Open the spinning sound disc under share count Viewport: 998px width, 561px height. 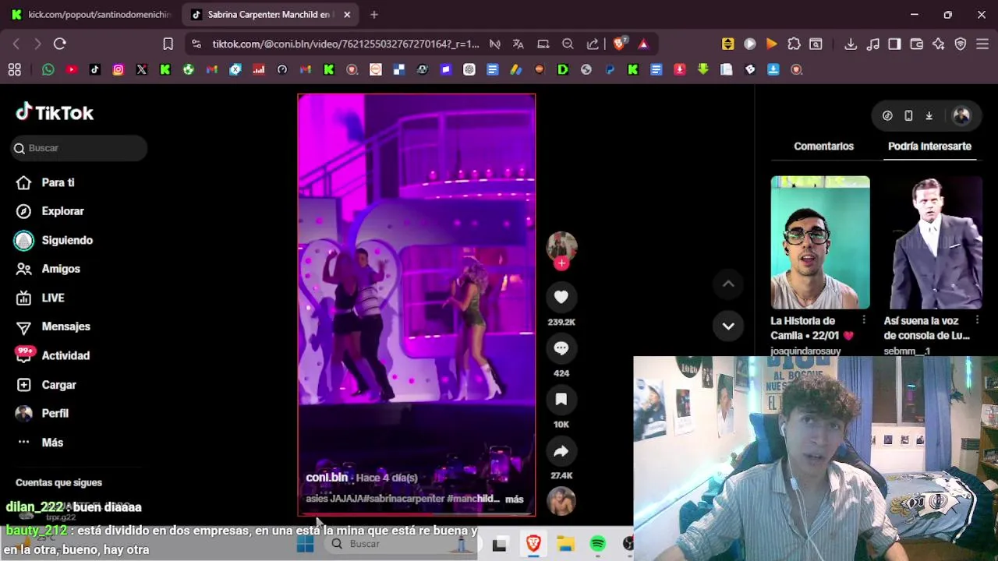561,501
